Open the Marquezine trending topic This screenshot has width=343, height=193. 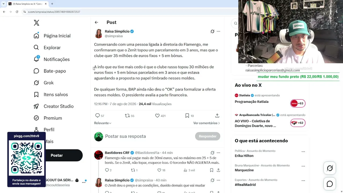pyautogui.click(x=244, y=170)
